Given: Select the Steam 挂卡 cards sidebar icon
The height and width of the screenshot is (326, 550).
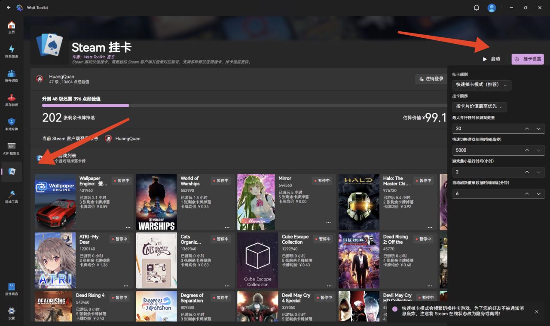Looking at the screenshot, I should pyautogui.click(x=12, y=172).
